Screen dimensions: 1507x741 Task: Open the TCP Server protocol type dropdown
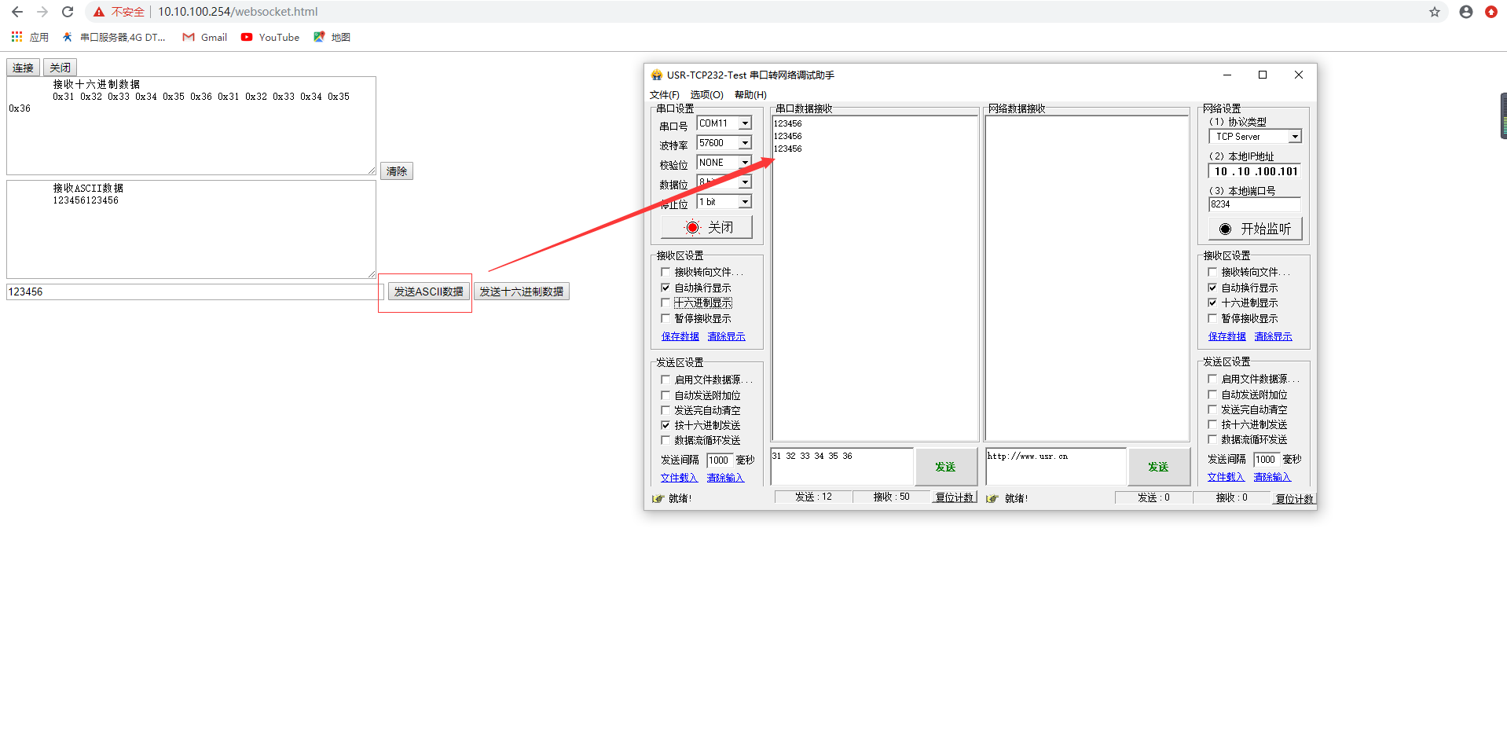coord(1295,137)
